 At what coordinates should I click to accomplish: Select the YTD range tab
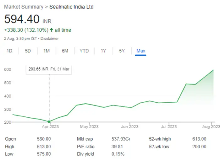point(84,51)
